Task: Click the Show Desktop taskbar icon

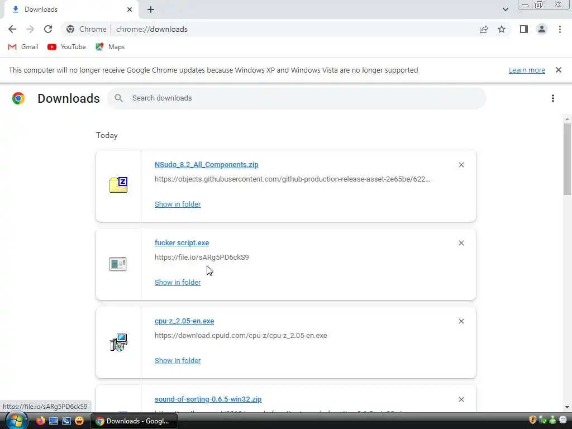Action: coord(54,421)
